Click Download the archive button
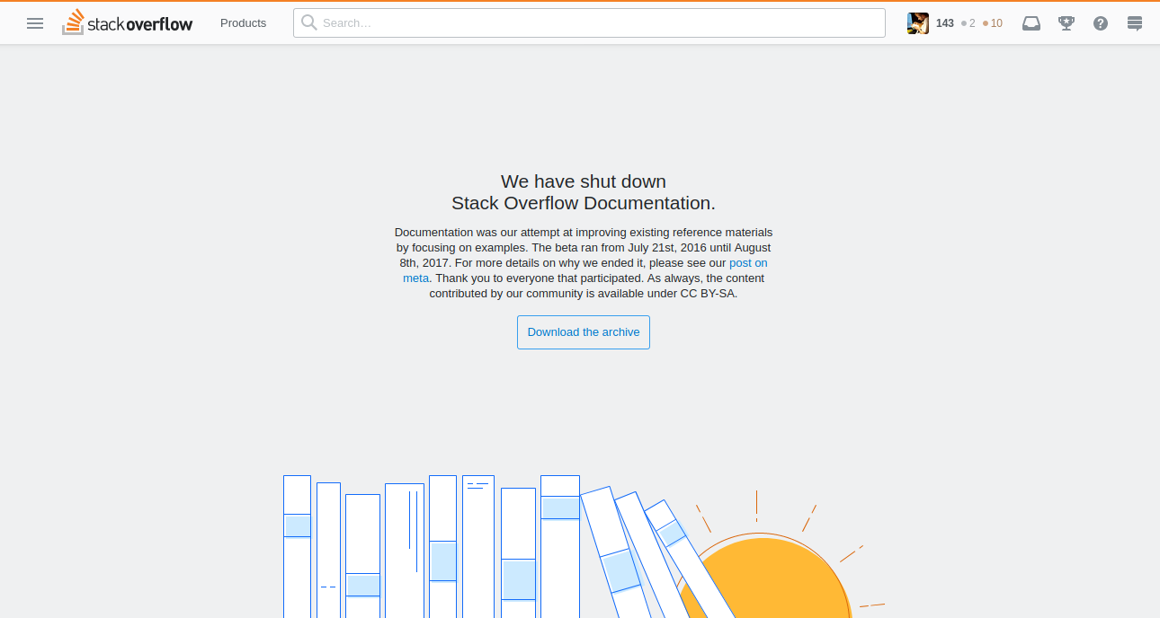 click(584, 332)
